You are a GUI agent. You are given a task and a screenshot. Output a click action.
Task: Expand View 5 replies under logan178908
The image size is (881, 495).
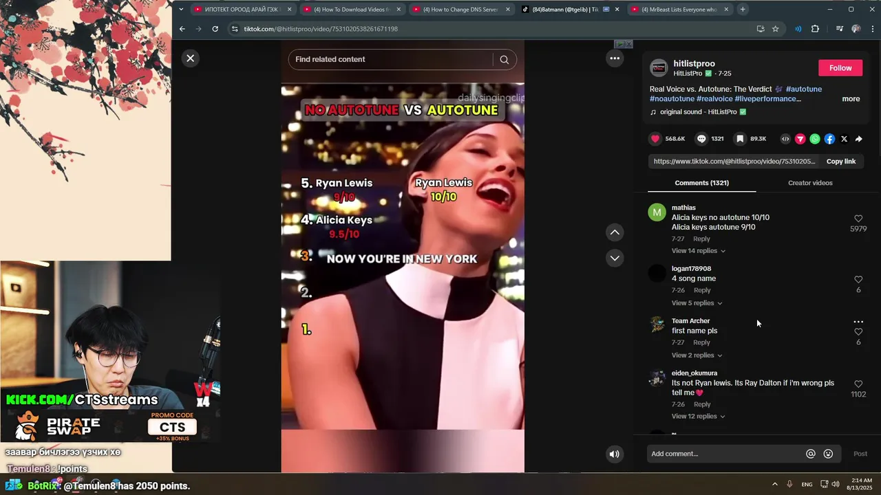tap(697, 303)
